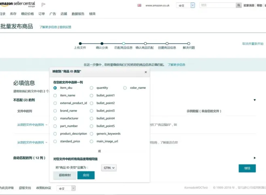Click the 帮助 link in the header
This screenshot has height=195, width=266.
pos(260,5)
